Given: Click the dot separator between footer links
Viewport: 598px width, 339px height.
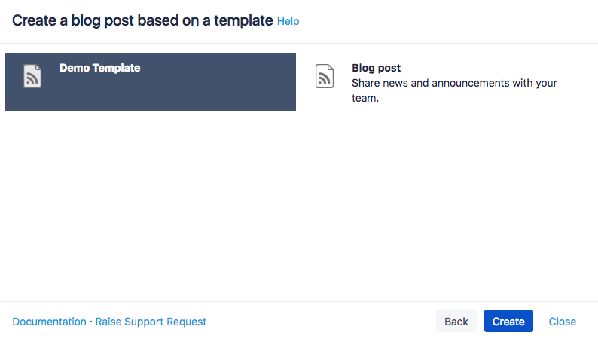Looking at the screenshot, I should [91, 322].
